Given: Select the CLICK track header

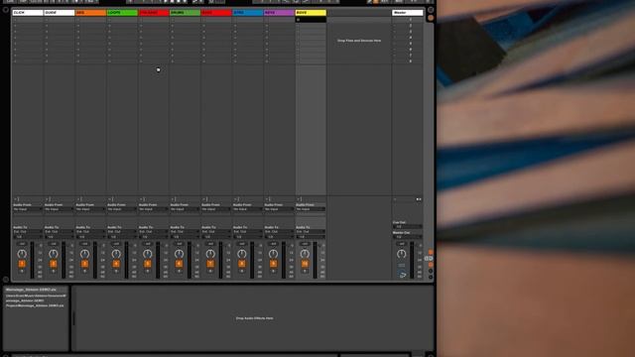Looking at the screenshot, I should [28, 13].
